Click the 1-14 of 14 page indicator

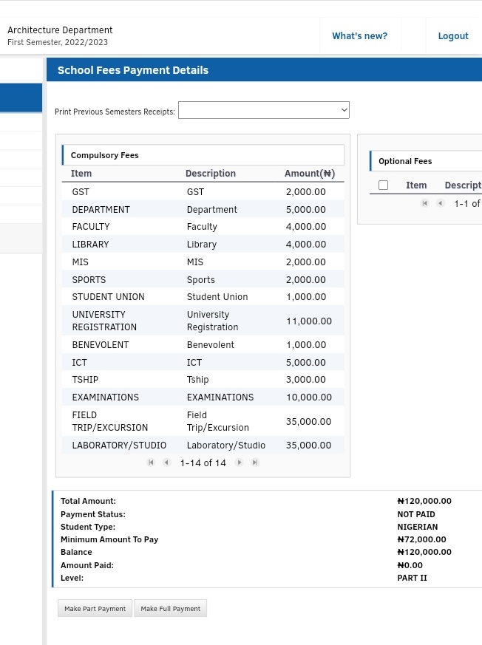203,463
